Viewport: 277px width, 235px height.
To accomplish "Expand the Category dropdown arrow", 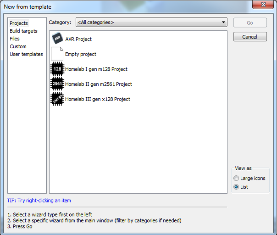I will point(223,22).
